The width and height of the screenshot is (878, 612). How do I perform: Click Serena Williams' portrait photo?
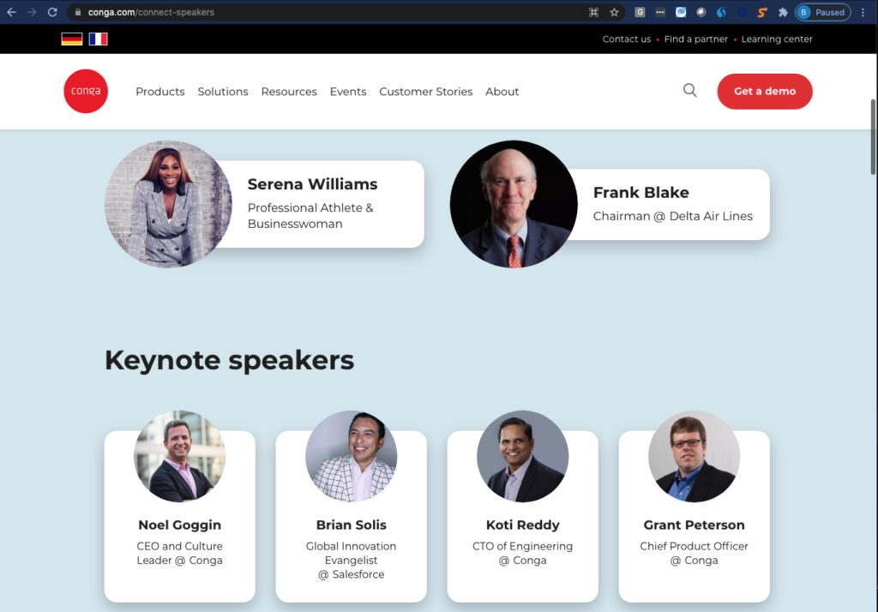168,204
